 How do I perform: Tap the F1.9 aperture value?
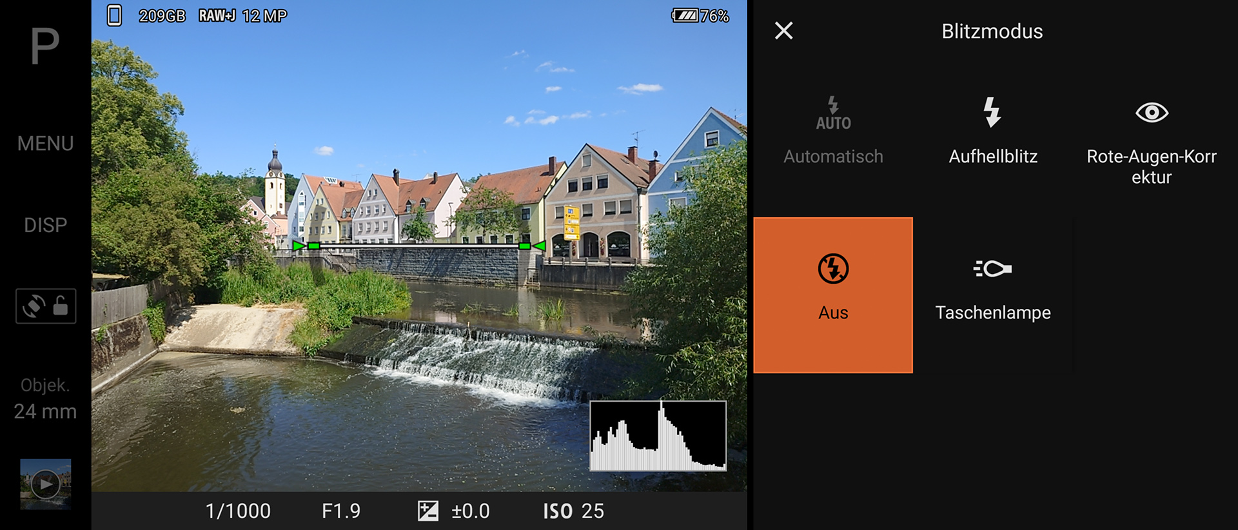tap(341, 511)
